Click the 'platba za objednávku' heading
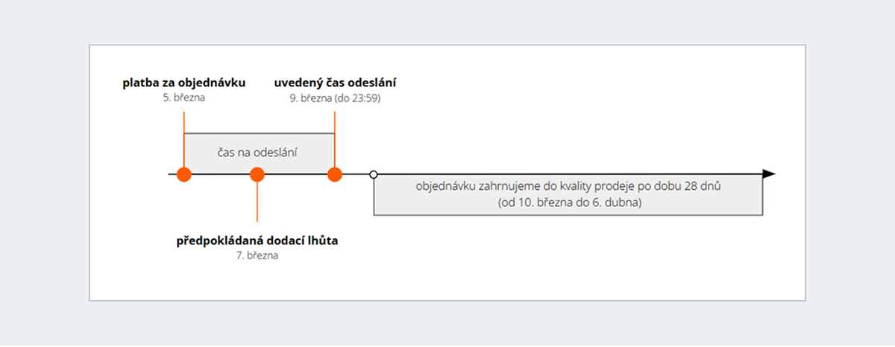 [x=183, y=83]
